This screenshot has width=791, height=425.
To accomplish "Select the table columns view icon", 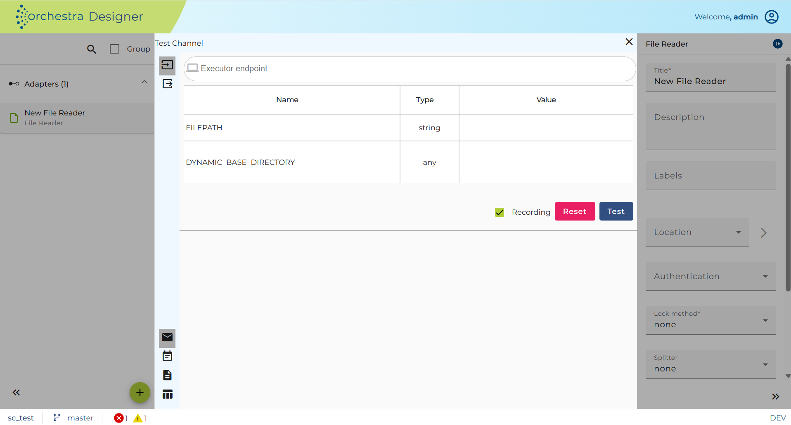I will (x=167, y=394).
